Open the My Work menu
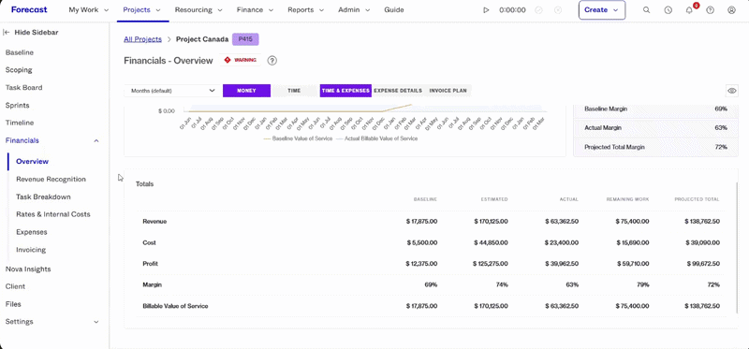The width and height of the screenshot is (749, 349). 88,10
